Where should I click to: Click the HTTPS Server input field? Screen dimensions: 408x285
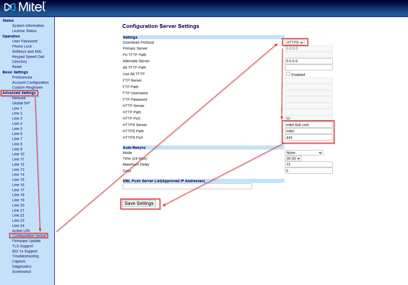[309, 125]
